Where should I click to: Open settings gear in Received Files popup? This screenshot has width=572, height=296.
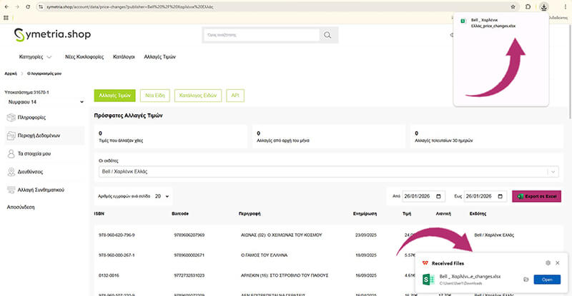click(547, 263)
